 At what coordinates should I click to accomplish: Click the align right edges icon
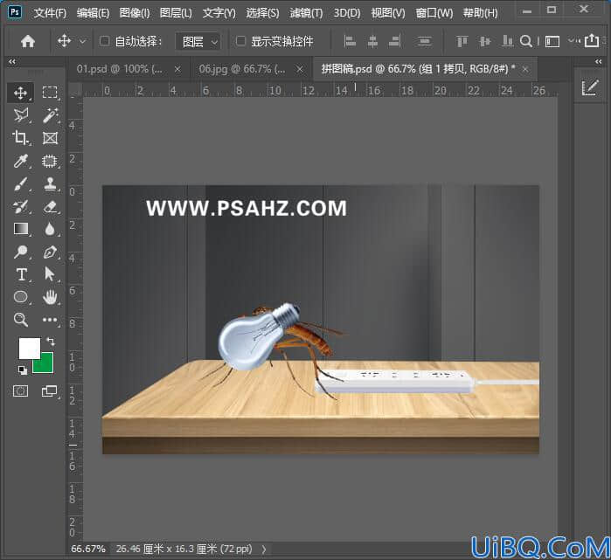[x=395, y=41]
